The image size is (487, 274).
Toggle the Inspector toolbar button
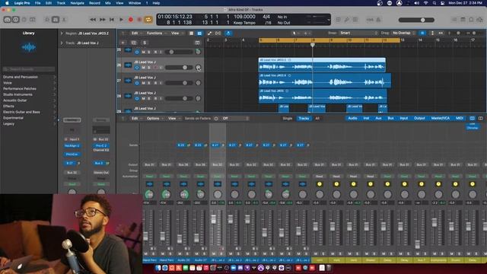(x=15, y=20)
